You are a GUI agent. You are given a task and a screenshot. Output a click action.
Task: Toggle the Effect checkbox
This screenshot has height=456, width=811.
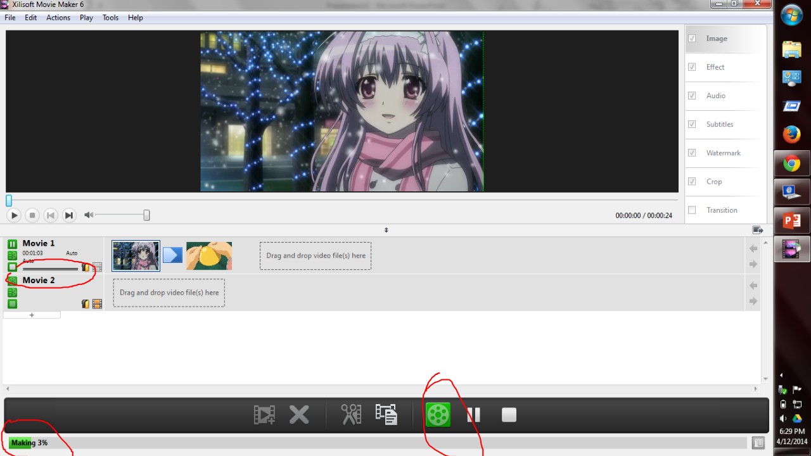(692, 67)
